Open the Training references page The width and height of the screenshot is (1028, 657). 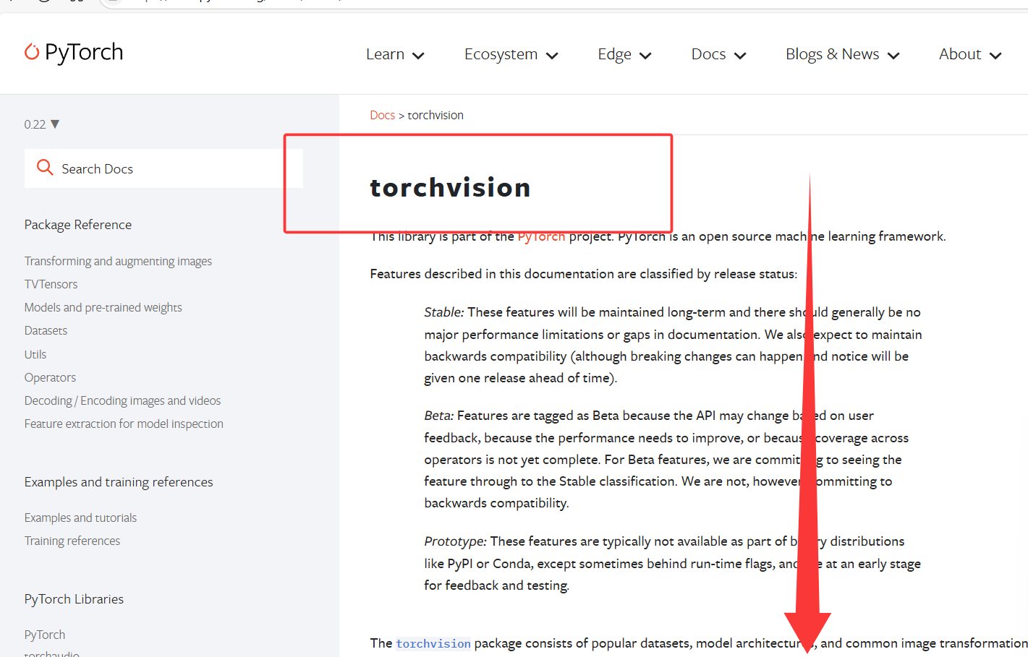72,541
